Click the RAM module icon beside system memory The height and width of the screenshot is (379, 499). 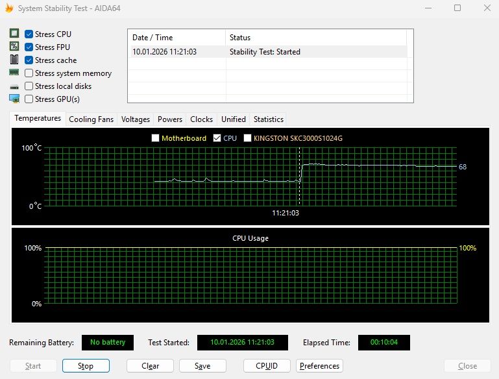tap(14, 72)
